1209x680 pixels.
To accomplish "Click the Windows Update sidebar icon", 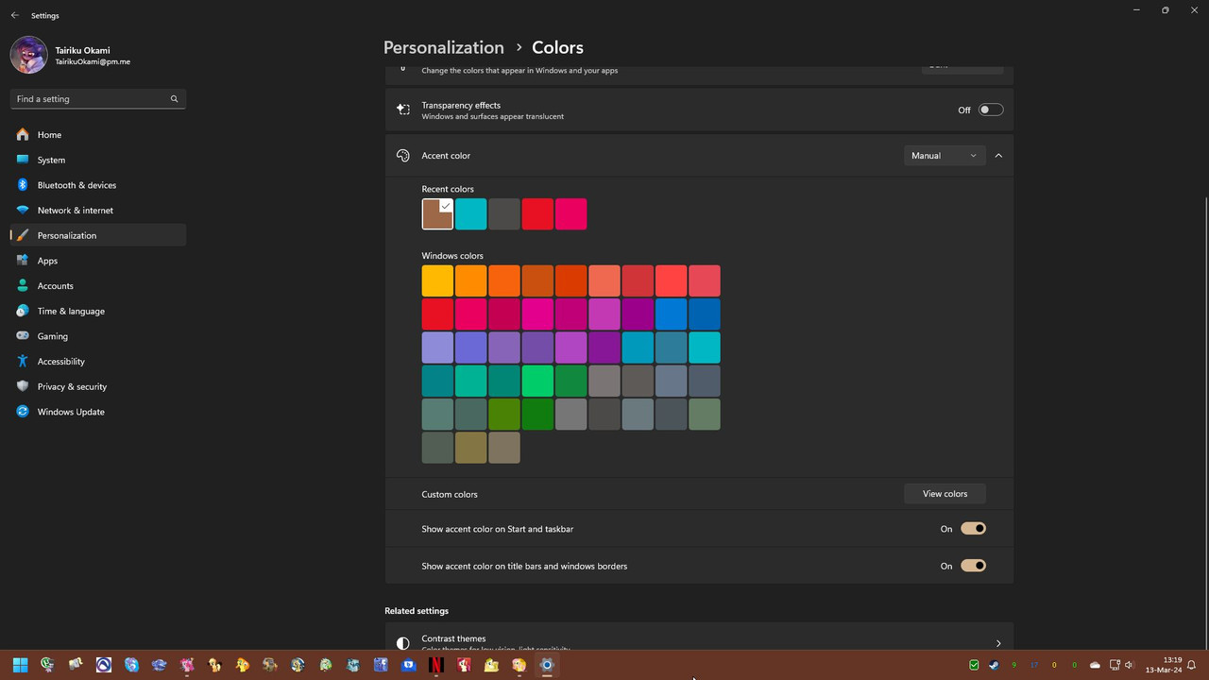I will (23, 412).
